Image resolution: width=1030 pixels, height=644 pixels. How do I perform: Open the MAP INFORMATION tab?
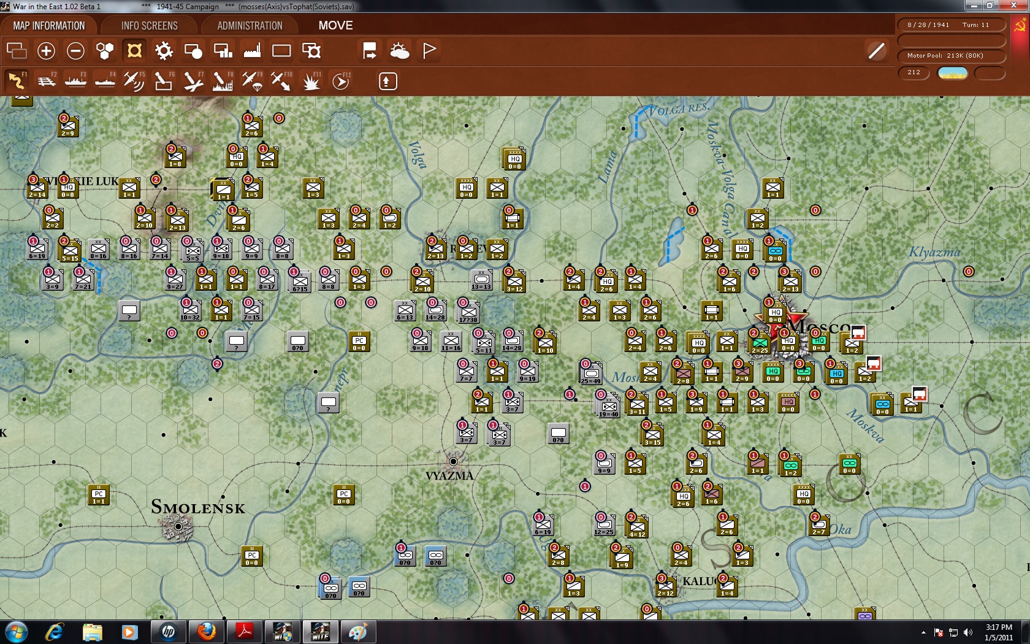(49, 26)
